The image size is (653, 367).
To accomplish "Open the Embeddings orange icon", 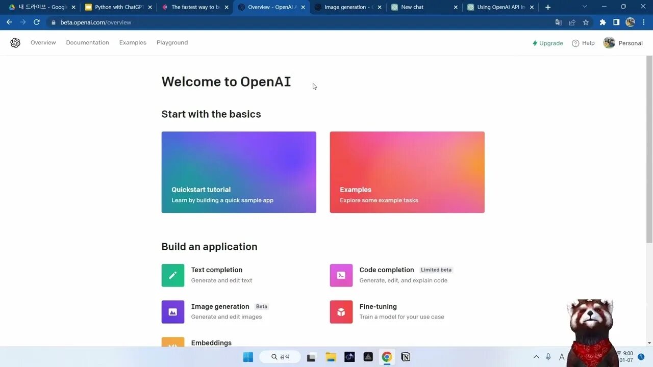I will tap(173, 342).
